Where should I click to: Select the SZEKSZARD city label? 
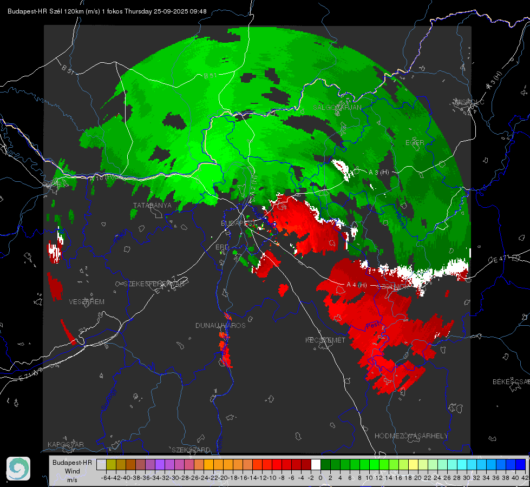[x=191, y=450]
